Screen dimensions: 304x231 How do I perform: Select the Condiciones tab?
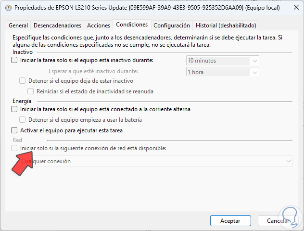click(x=132, y=25)
